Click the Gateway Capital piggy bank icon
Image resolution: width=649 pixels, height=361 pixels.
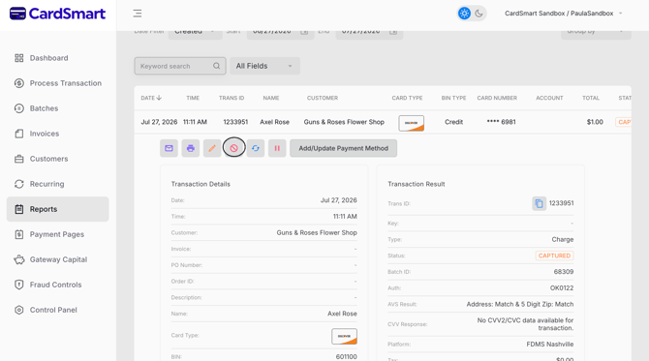pyautogui.click(x=19, y=259)
